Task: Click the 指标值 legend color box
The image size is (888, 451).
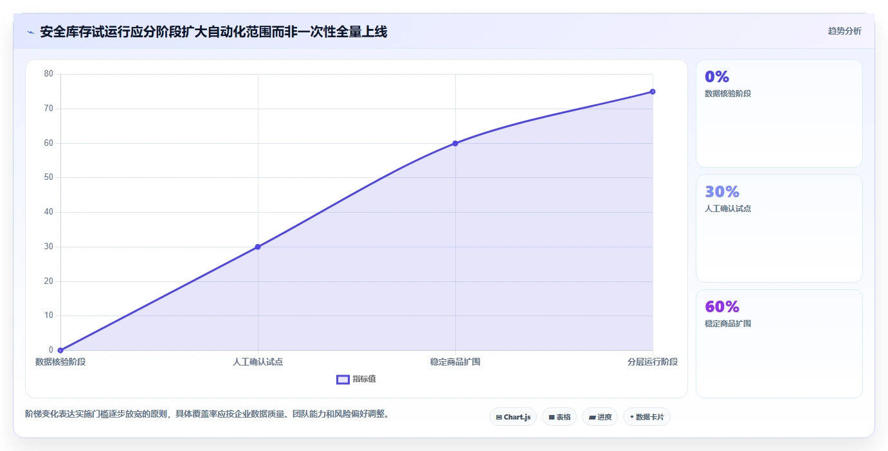Action: 343,379
